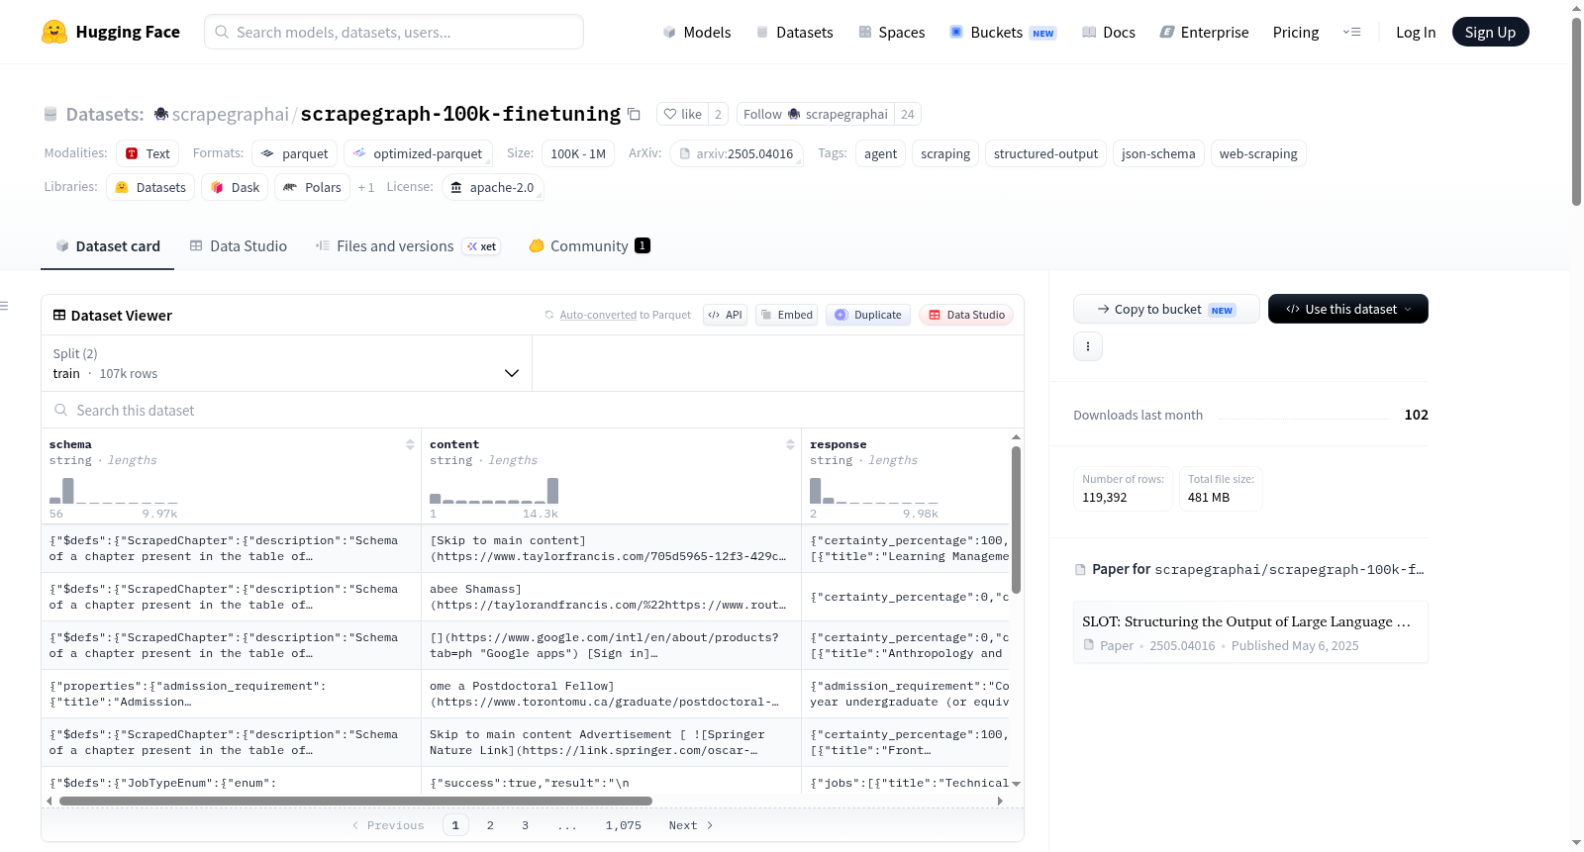Open Buckets in top navigation

pyautogui.click(x=1003, y=32)
